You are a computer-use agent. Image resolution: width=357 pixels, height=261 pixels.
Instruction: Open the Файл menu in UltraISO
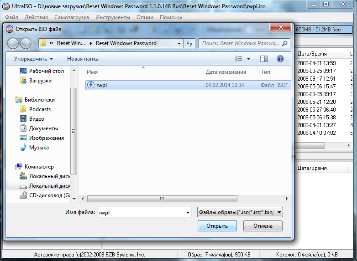pos(11,17)
